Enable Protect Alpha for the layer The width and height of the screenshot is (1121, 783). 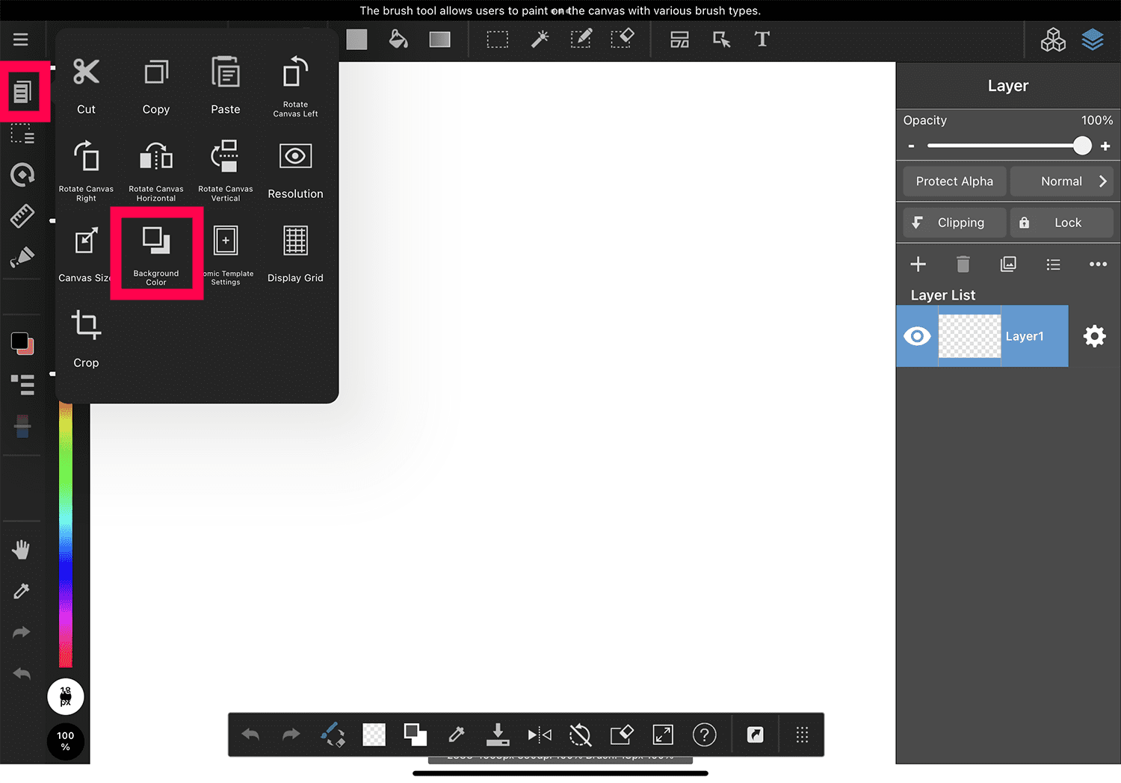(954, 181)
